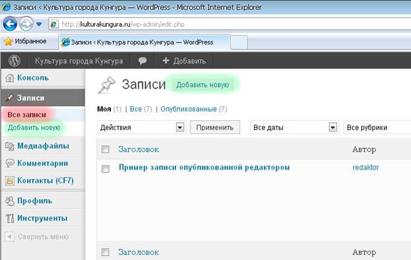The height and width of the screenshot is (260, 411).
Task: Tick checkbox for Пример записи post
Action: click(x=106, y=169)
